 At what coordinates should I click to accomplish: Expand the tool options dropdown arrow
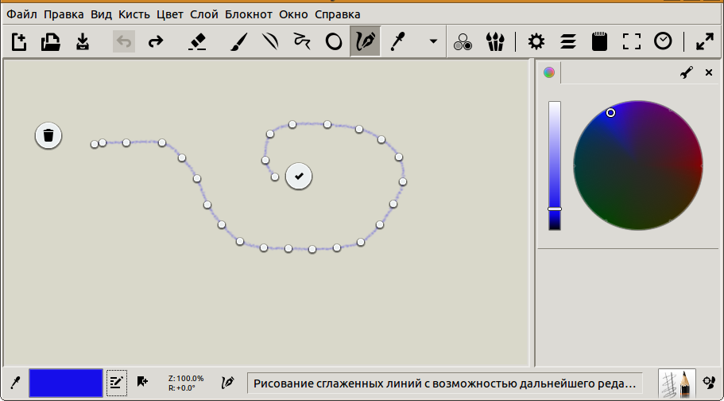tap(433, 42)
